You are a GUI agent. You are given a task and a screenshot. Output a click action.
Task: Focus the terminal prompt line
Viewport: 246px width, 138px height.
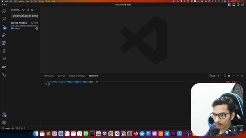49,84
